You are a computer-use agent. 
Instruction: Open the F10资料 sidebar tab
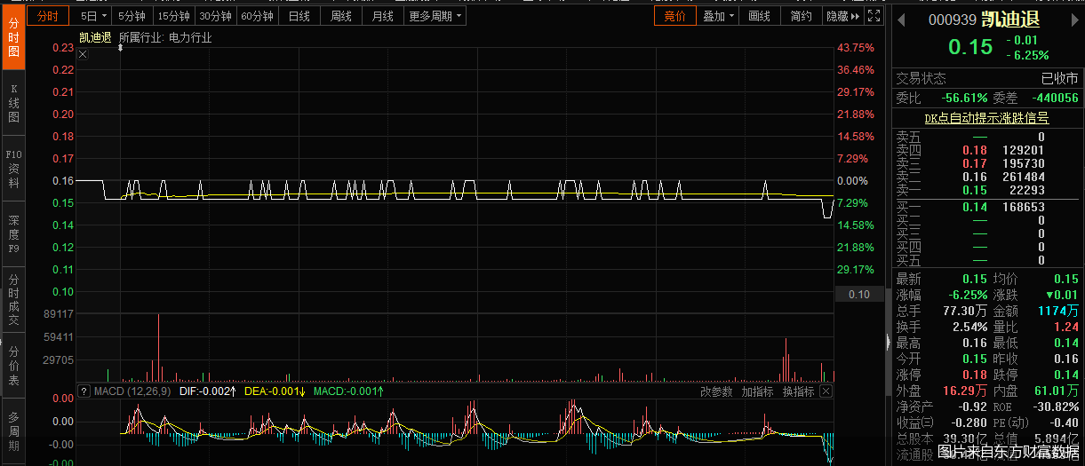13,170
